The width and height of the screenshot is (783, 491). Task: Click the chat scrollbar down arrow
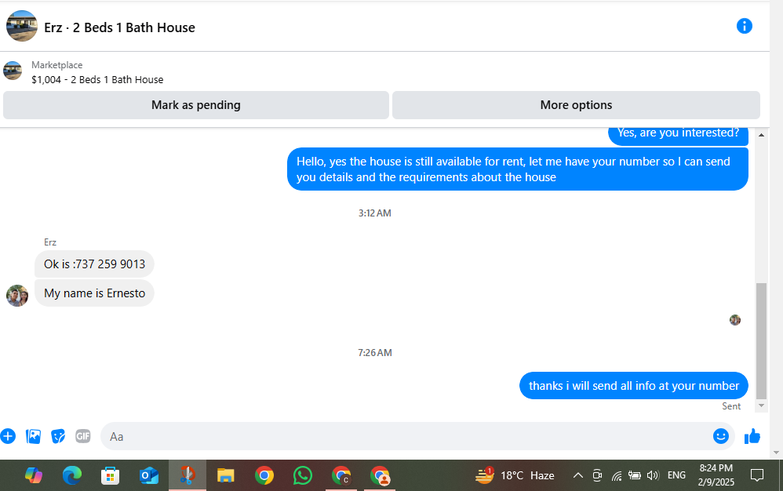point(761,406)
